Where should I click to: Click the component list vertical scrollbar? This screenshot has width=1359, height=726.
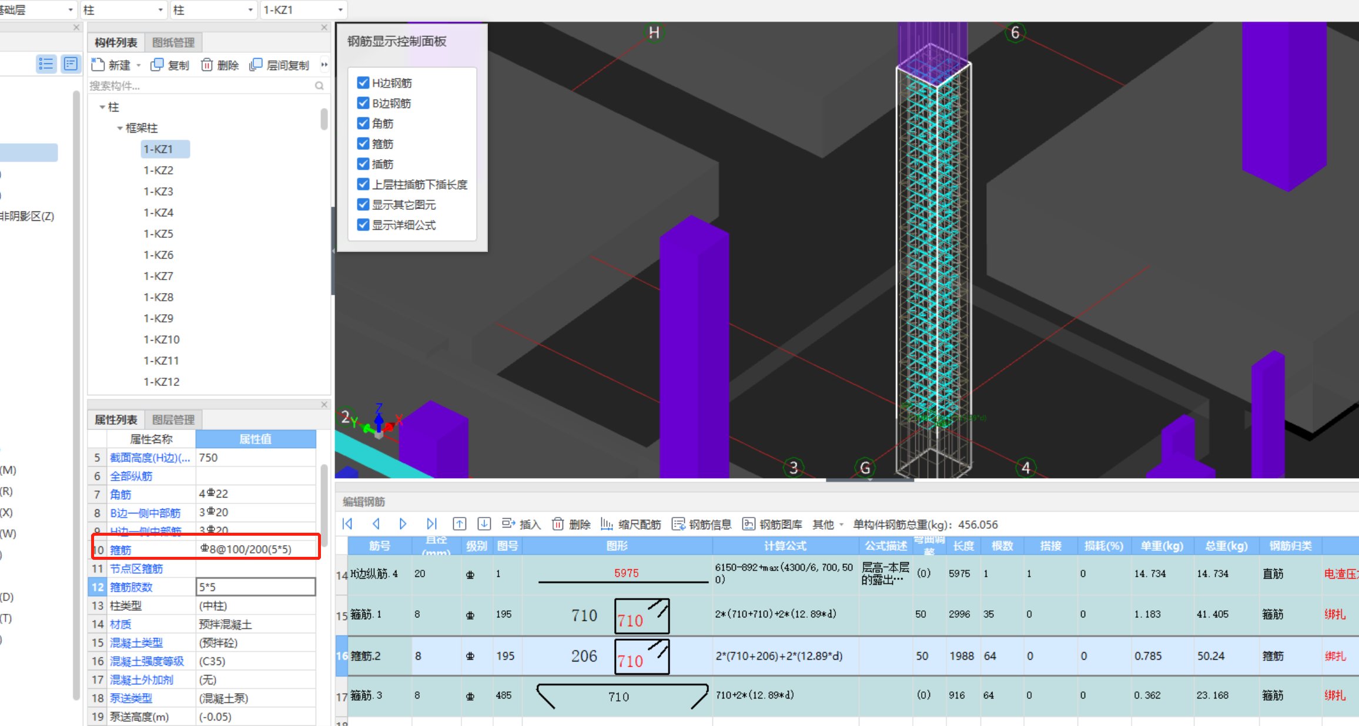(324, 119)
